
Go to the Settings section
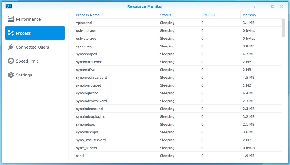pyautogui.click(x=35, y=75)
